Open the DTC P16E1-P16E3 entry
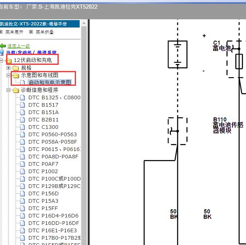This screenshot has width=246, height=245. (x=53, y=230)
